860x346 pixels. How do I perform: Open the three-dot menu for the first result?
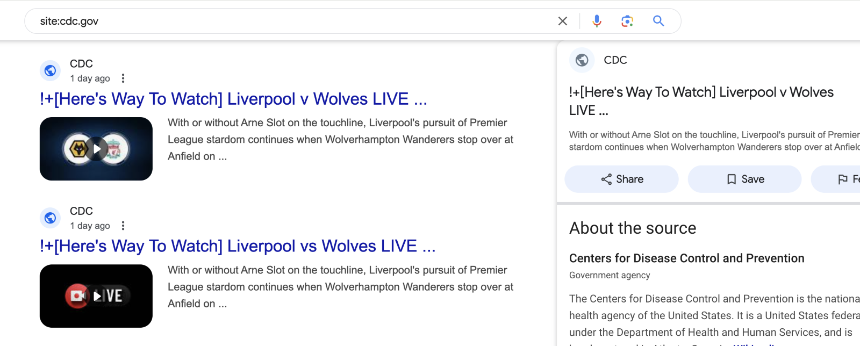[123, 78]
